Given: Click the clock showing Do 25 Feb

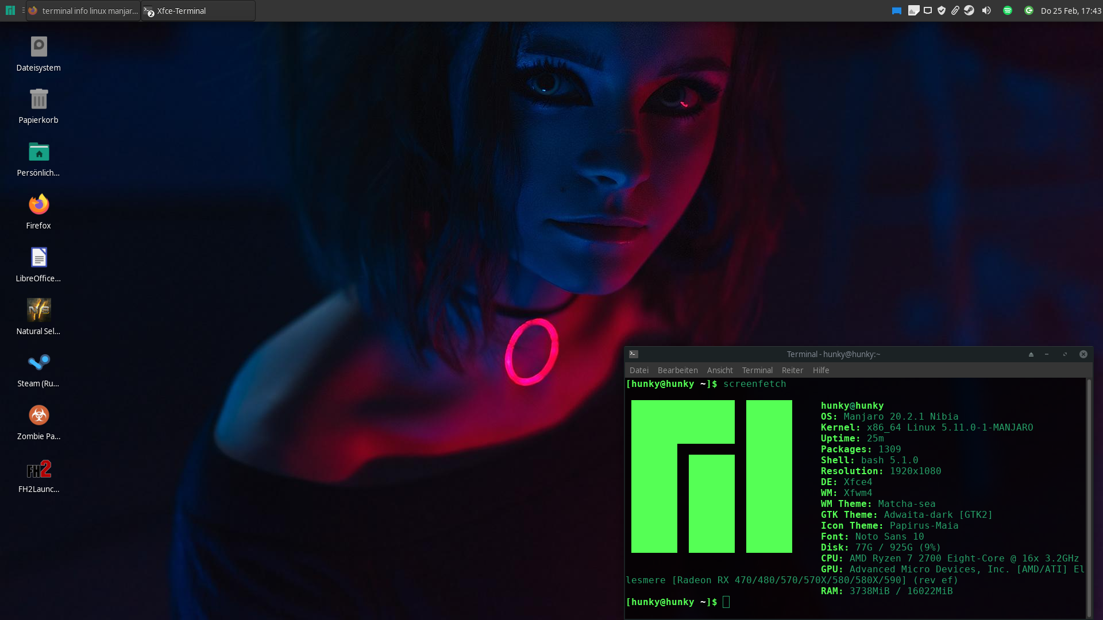Looking at the screenshot, I should (x=1070, y=11).
